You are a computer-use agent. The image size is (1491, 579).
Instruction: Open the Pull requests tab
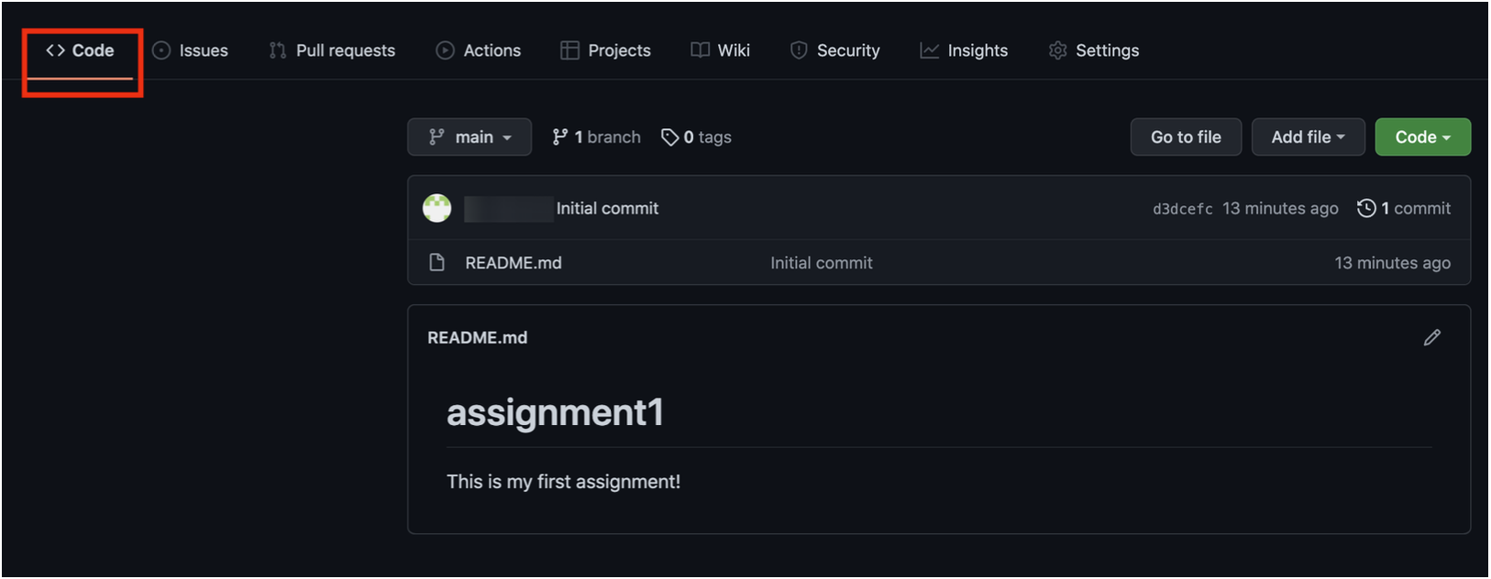[x=332, y=50]
